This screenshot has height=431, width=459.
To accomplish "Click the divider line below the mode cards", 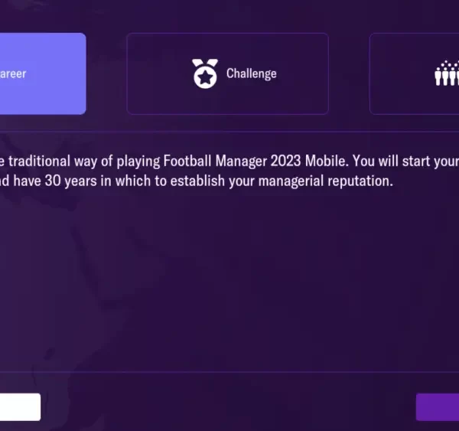I will pyautogui.click(x=229, y=132).
